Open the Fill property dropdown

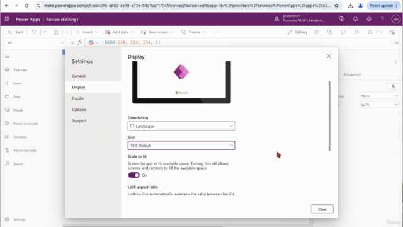[35, 43]
